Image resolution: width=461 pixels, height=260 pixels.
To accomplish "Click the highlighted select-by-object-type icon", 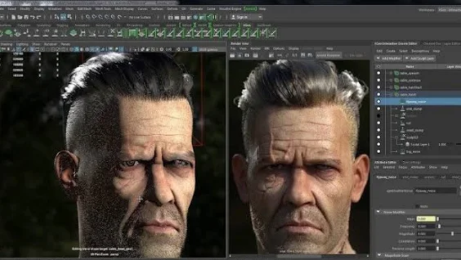I will point(64,17).
